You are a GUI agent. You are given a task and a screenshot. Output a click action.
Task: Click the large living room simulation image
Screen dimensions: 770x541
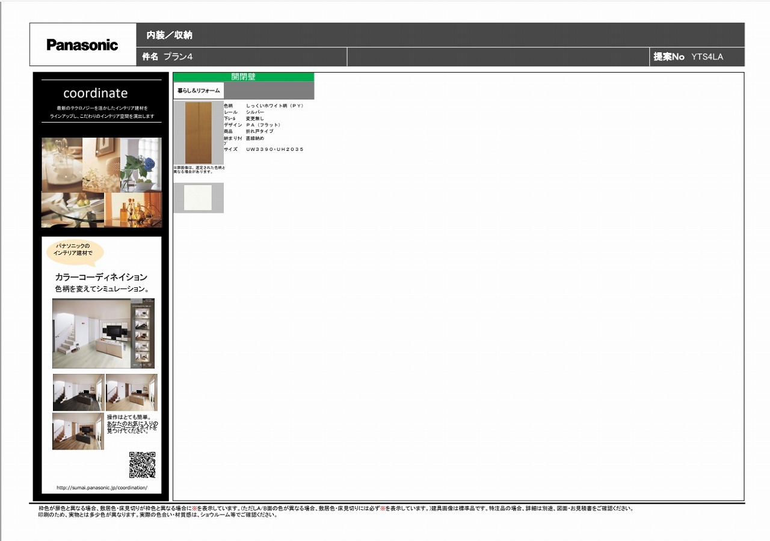(x=103, y=333)
